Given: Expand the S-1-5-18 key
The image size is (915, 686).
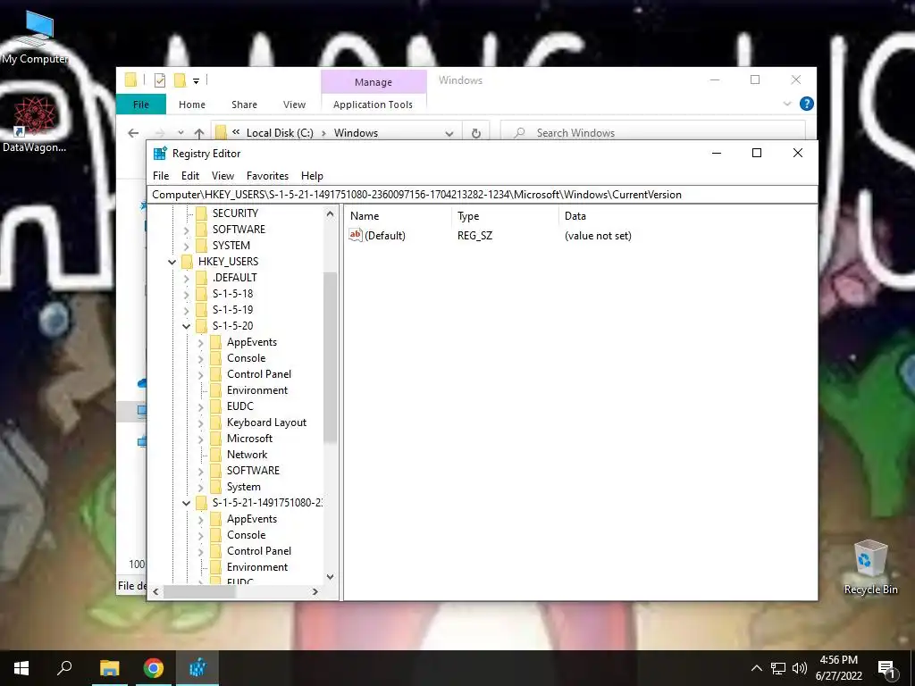Looking at the screenshot, I should click(x=186, y=294).
